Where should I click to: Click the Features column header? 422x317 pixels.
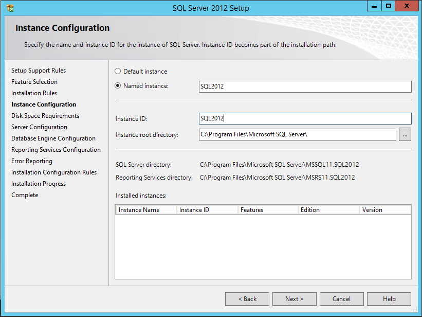268,210
